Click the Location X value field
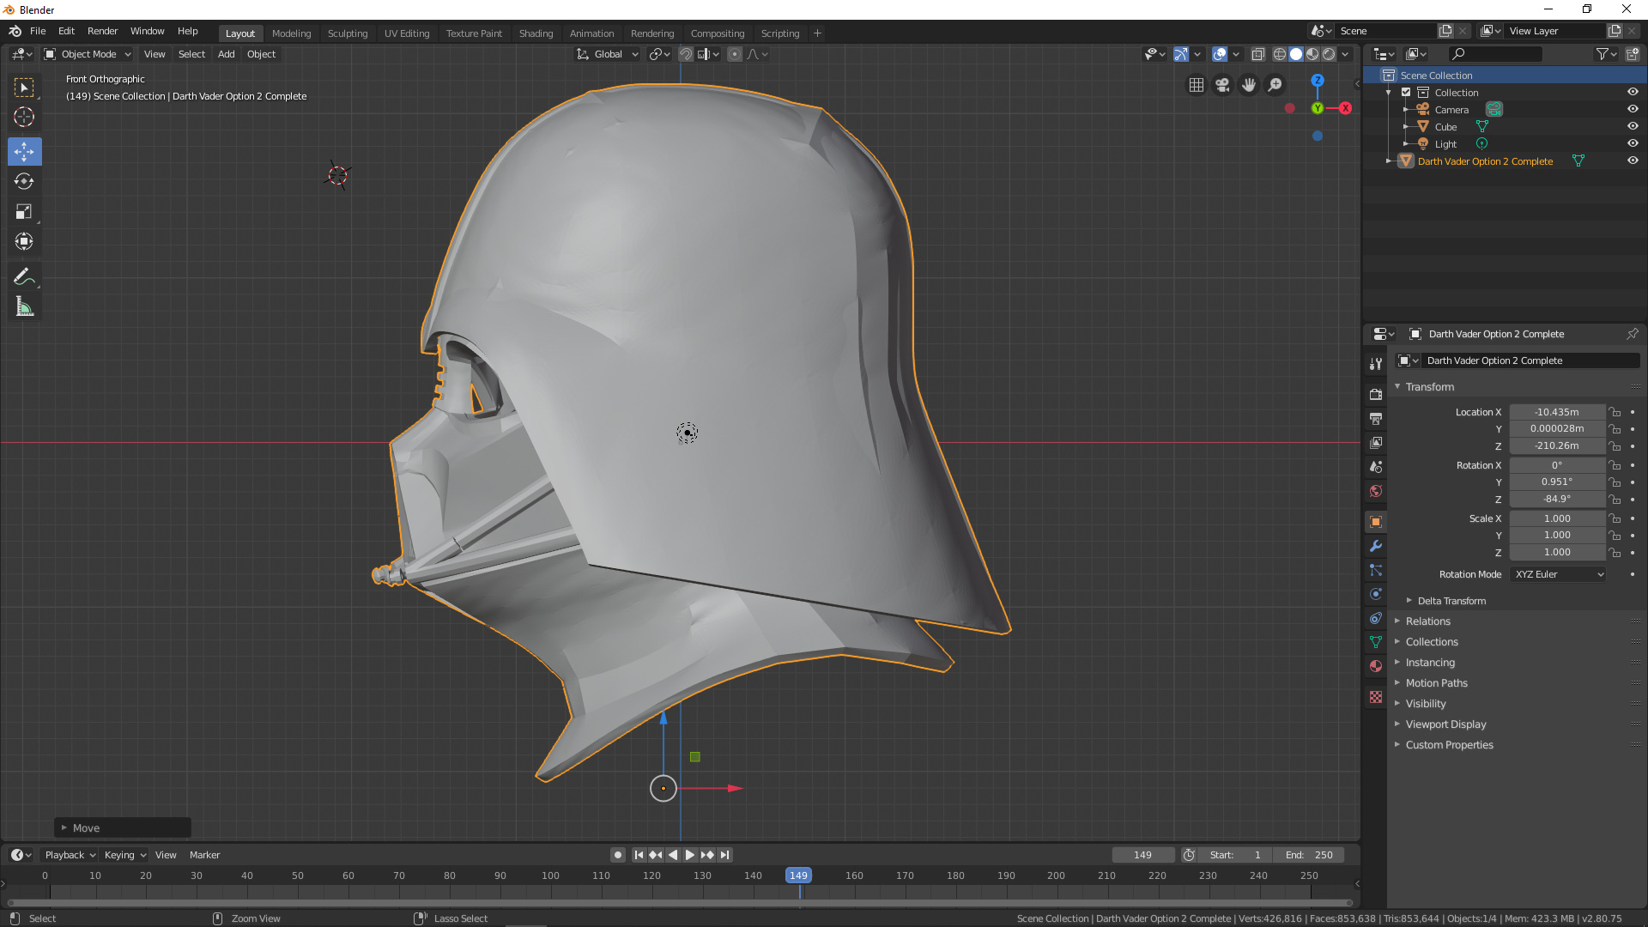The height and width of the screenshot is (927, 1648). coord(1557,412)
